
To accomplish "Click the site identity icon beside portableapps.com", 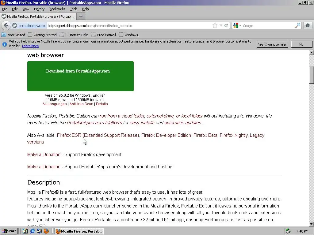I will tap(15, 26).
